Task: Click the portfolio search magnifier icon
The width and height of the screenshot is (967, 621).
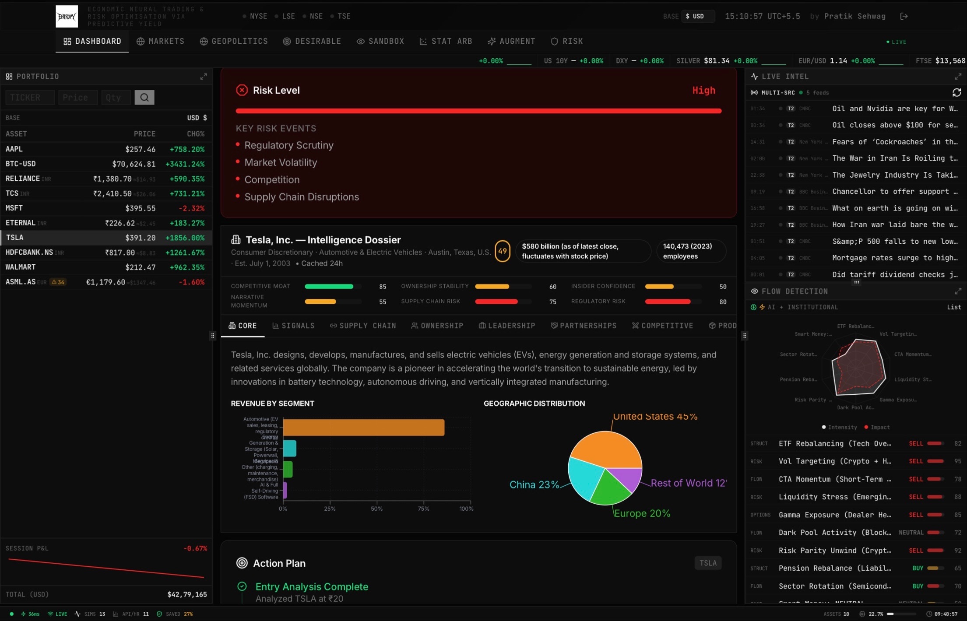Action: pyautogui.click(x=144, y=98)
